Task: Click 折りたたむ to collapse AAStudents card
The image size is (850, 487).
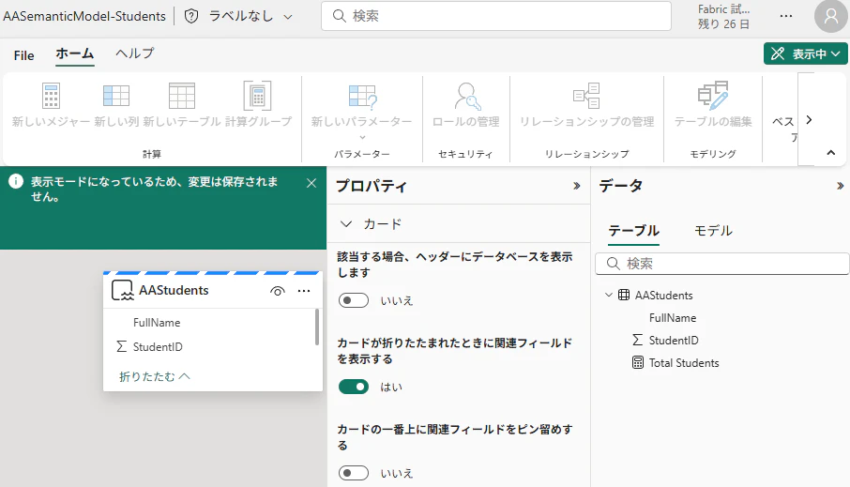Action: click(x=155, y=376)
